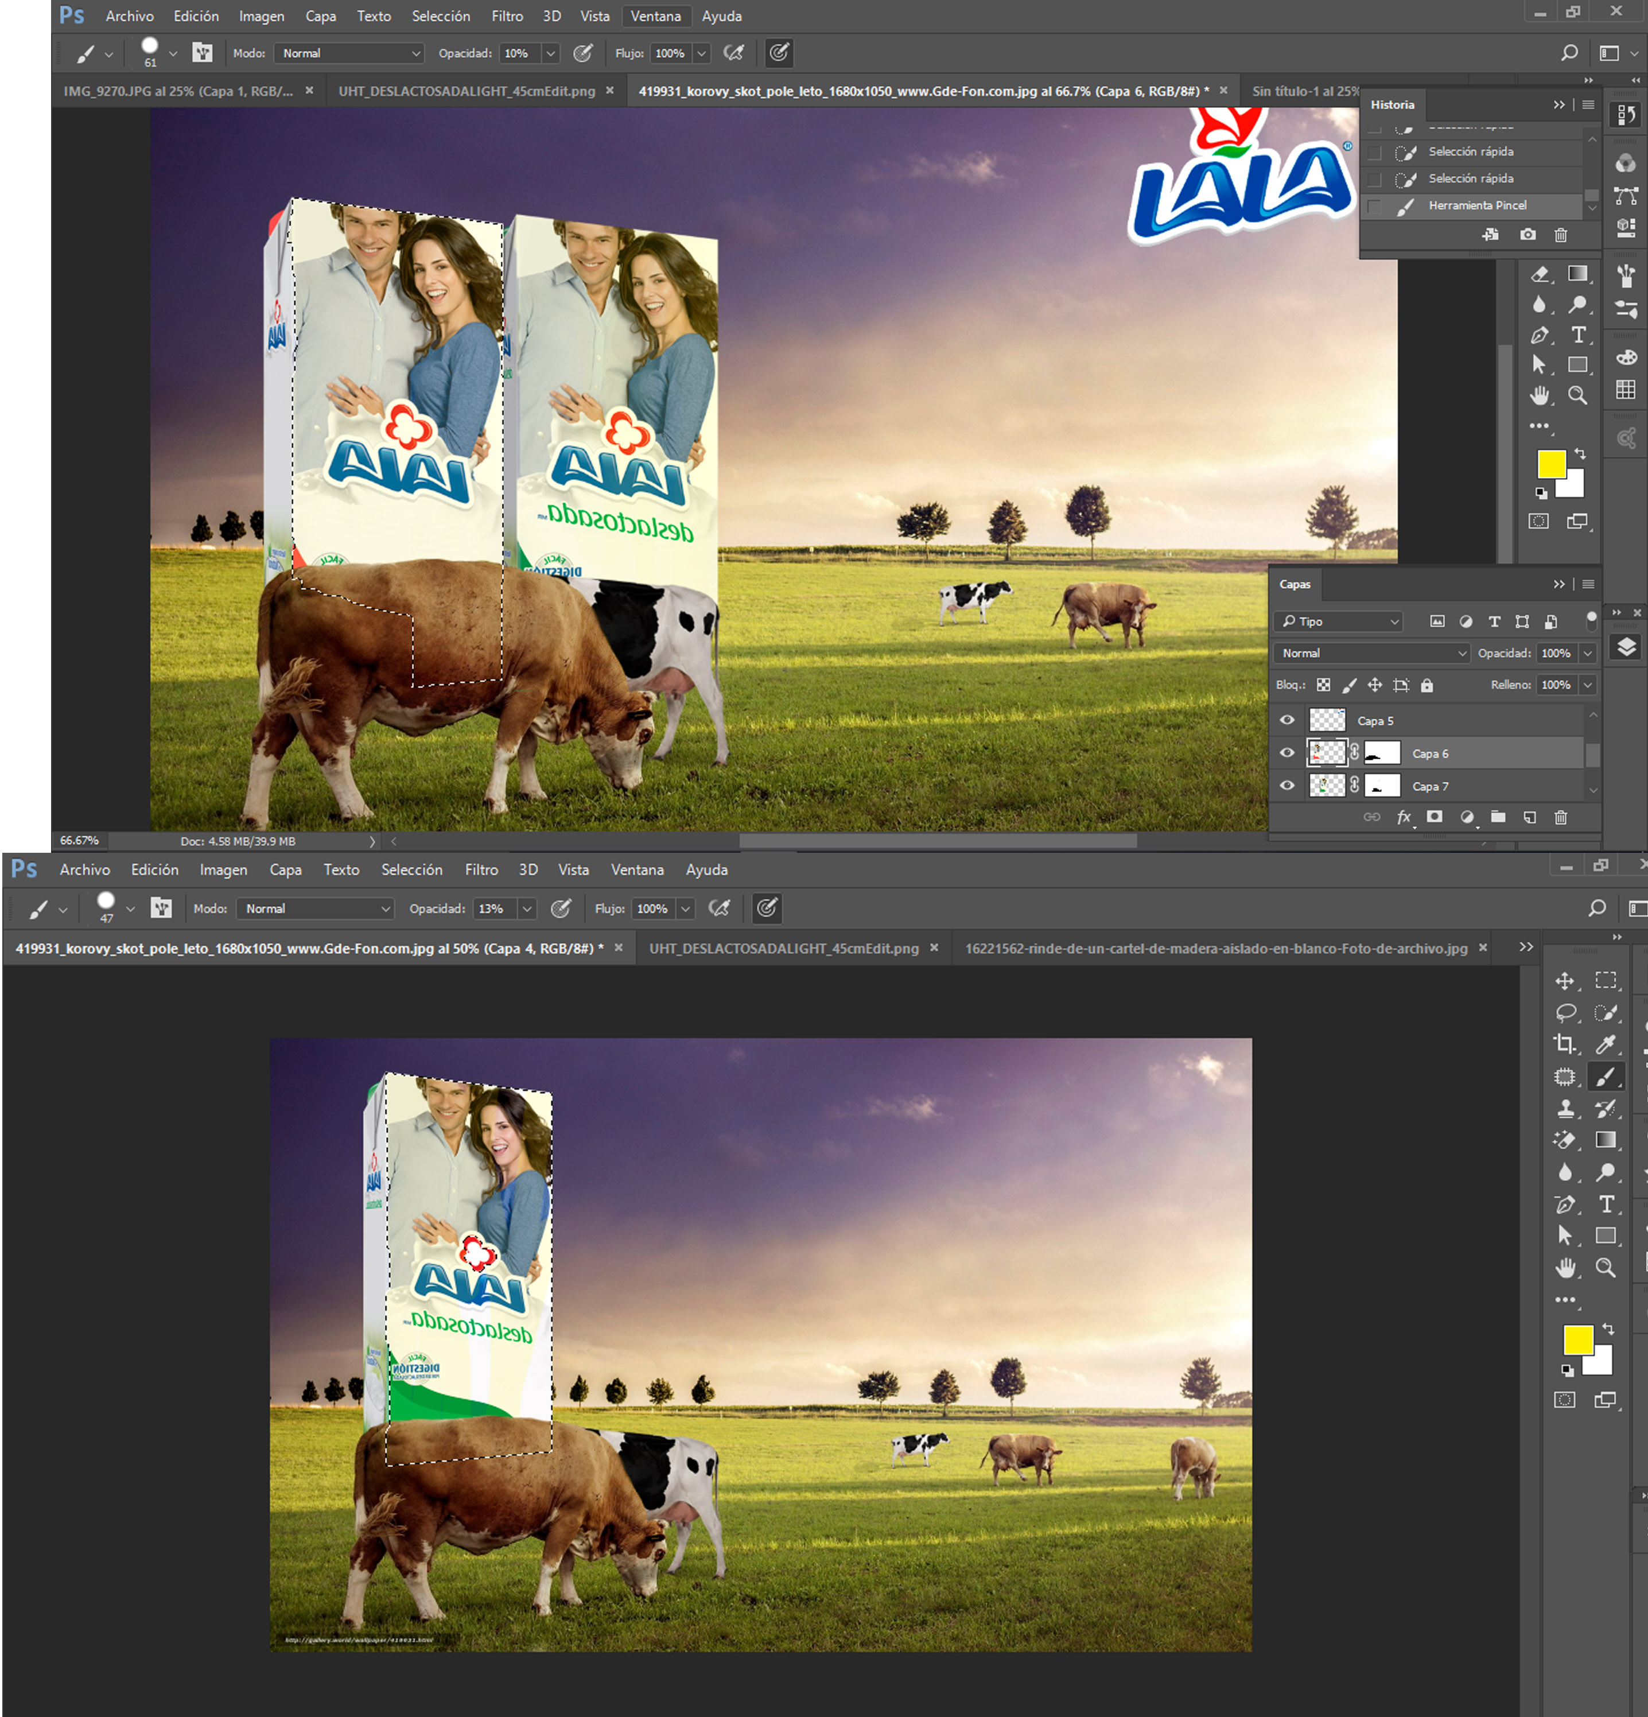Click zoom level 66.67% field in upper window
This screenshot has height=1717, width=1648.
point(79,840)
